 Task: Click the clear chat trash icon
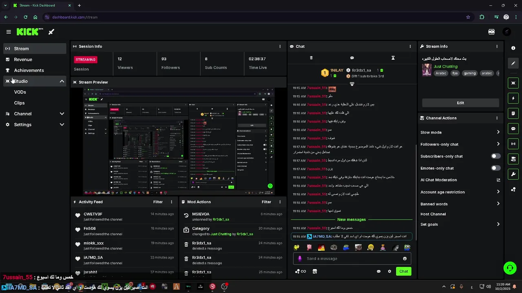pyautogui.click(x=311, y=58)
